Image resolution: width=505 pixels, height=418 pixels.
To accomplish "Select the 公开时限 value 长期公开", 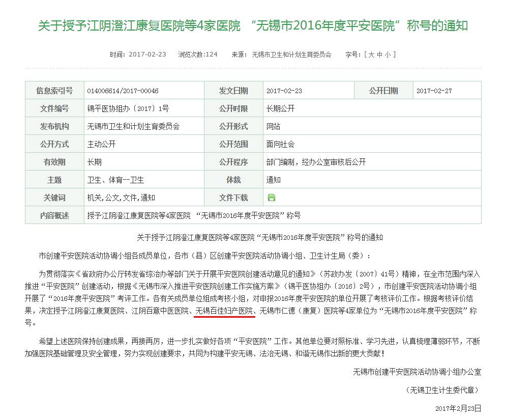I will tap(281, 108).
